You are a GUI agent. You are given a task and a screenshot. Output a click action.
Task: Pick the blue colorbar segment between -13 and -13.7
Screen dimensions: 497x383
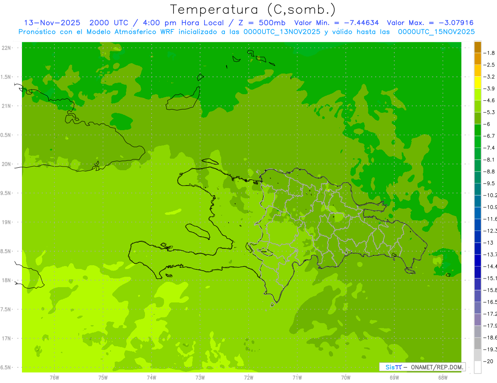tap(478, 248)
